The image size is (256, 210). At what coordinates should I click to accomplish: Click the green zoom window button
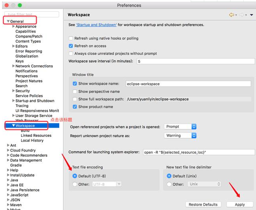(20, 5)
